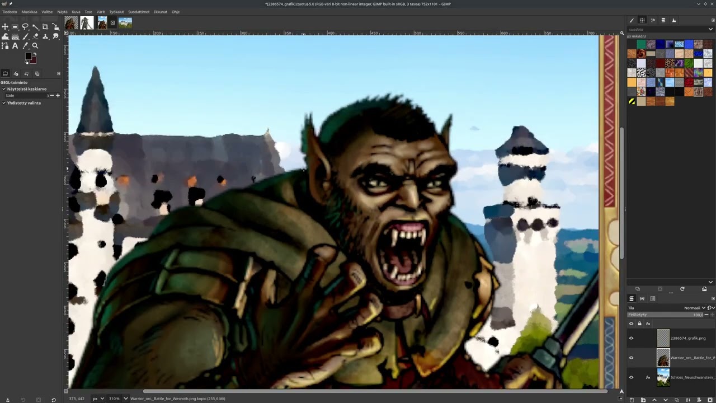This screenshot has width=716, height=403.
Task: Open Patterns tab in right dock
Action: [642, 20]
